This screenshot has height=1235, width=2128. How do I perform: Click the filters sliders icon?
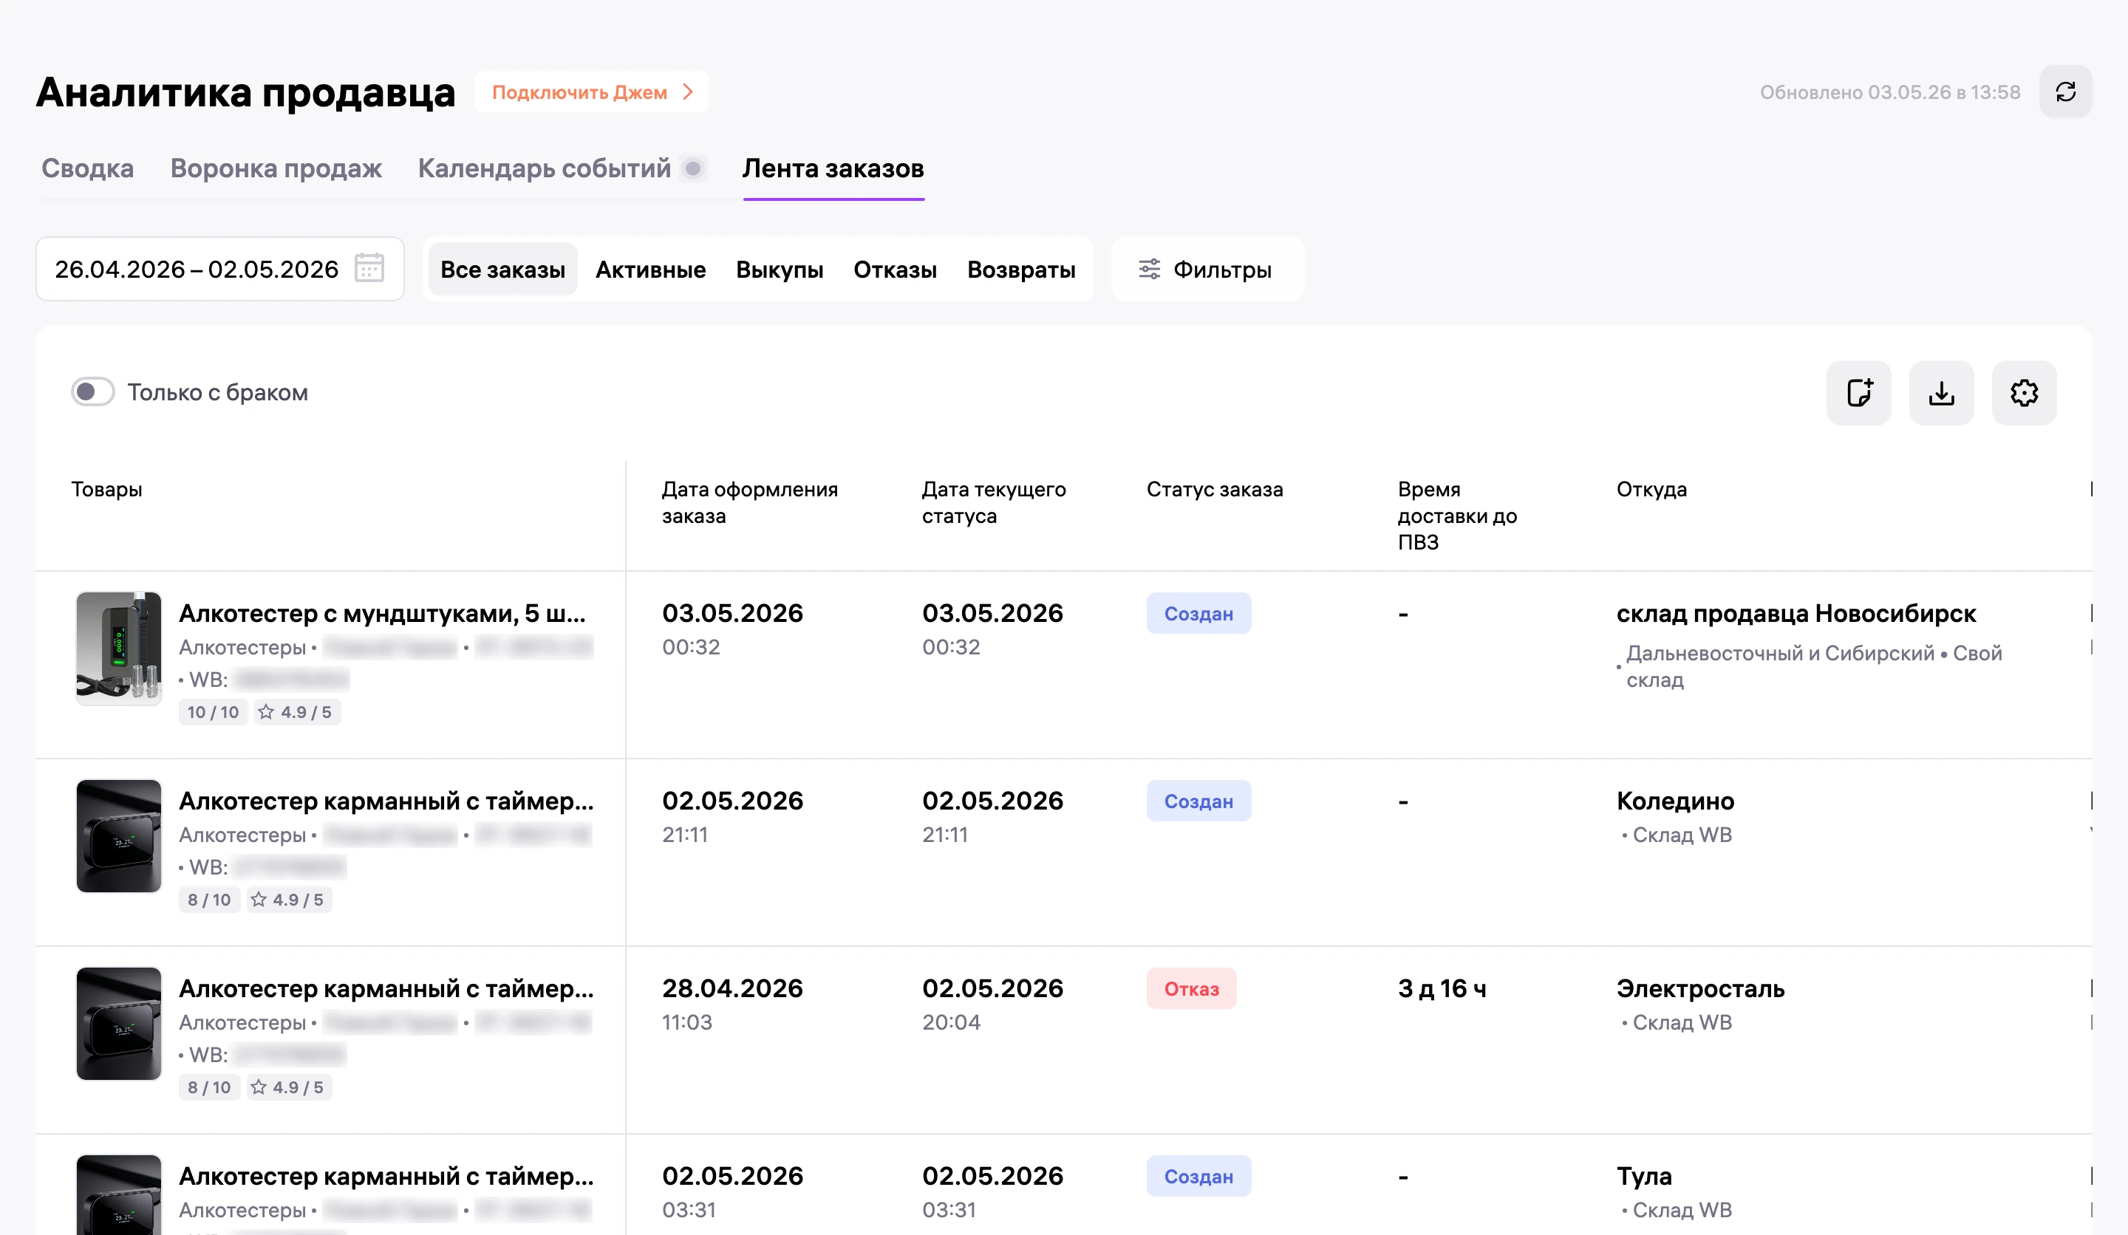pos(1149,270)
